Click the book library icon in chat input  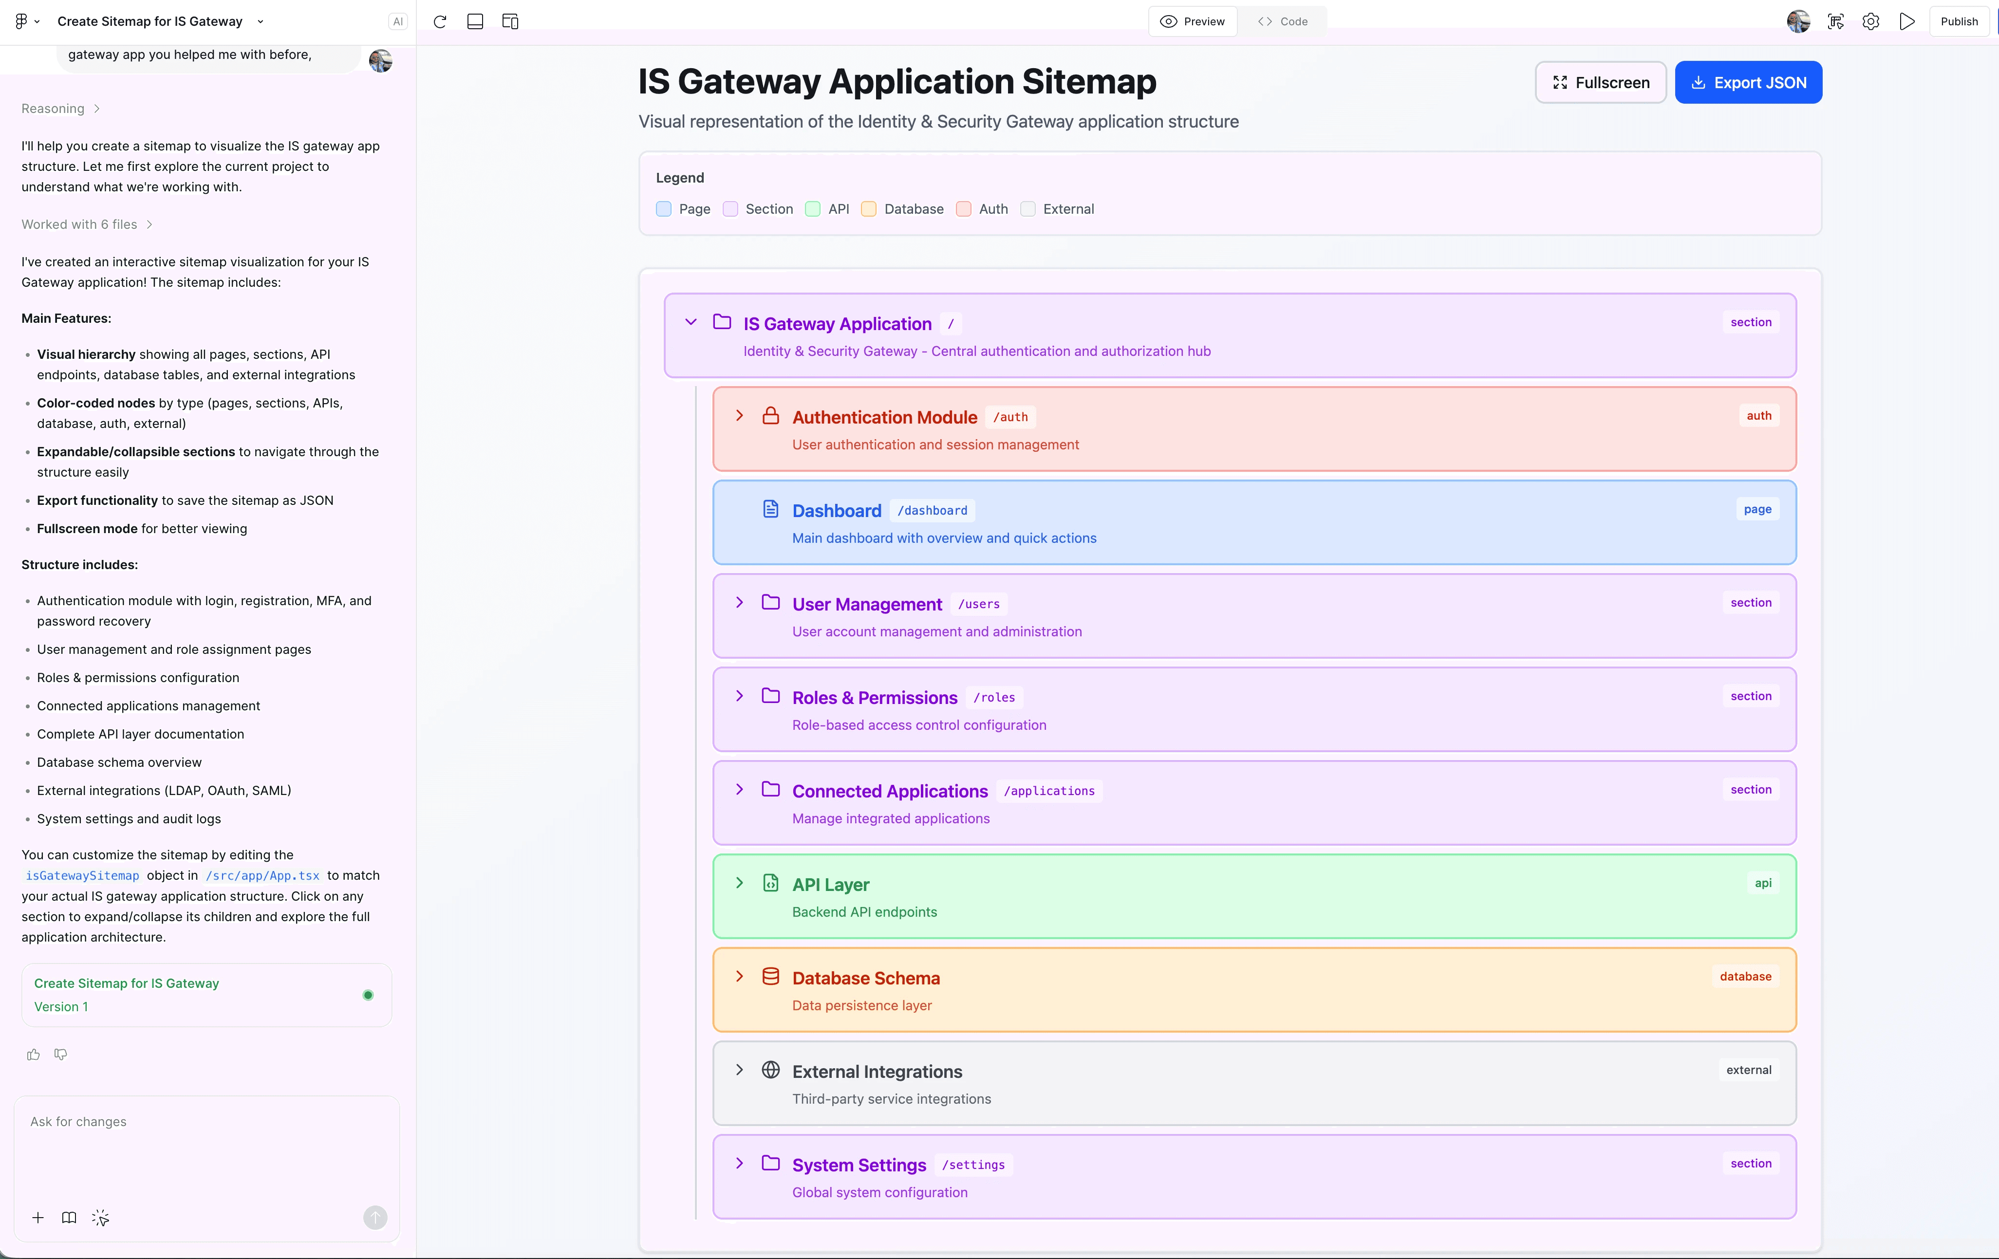[69, 1218]
